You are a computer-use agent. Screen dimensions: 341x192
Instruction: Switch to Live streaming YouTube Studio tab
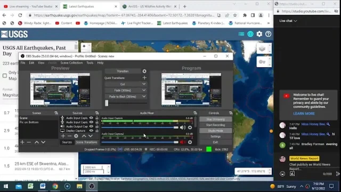[x=30, y=6]
